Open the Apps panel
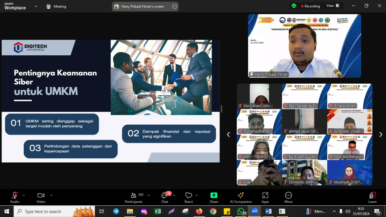 (x=265, y=197)
